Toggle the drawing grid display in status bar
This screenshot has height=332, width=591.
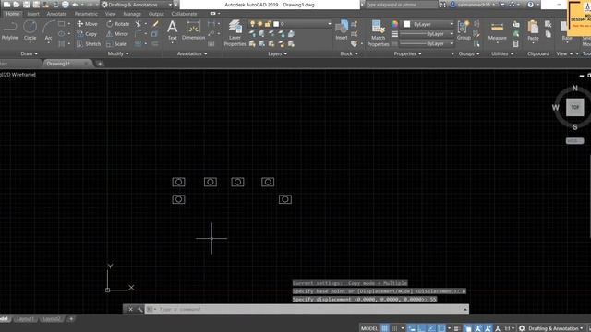coord(384,328)
